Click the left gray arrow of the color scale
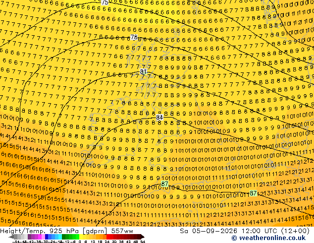The height and width of the screenshot is (243, 314). pos(11,237)
